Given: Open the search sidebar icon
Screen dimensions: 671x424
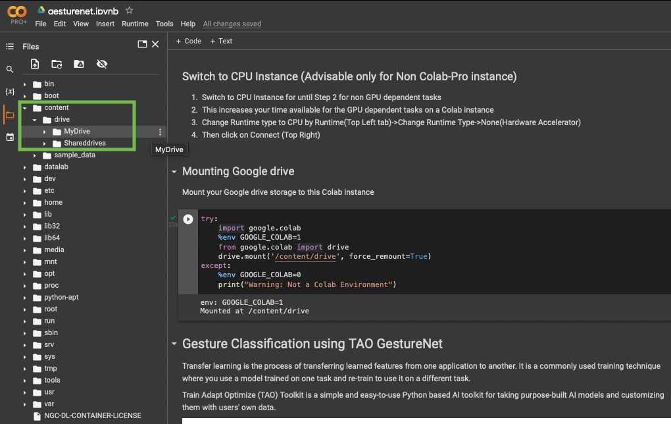Looking at the screenshot, I should [x=10, y=69].
